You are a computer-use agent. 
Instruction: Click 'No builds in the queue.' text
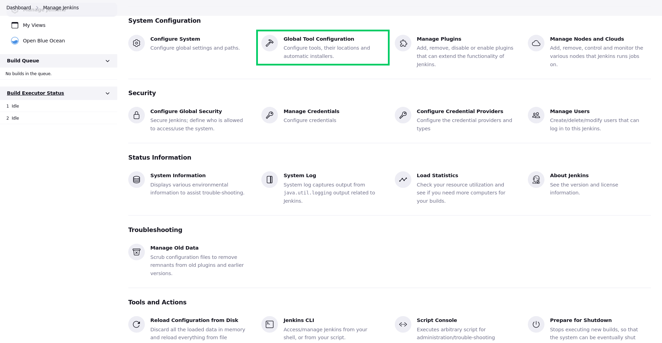29,74
